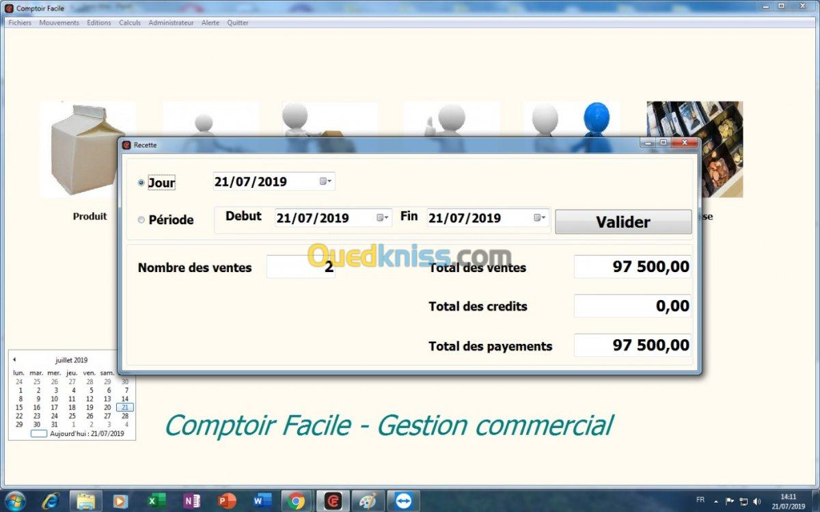Open File Explorer from the taskbar

(86, 501)
